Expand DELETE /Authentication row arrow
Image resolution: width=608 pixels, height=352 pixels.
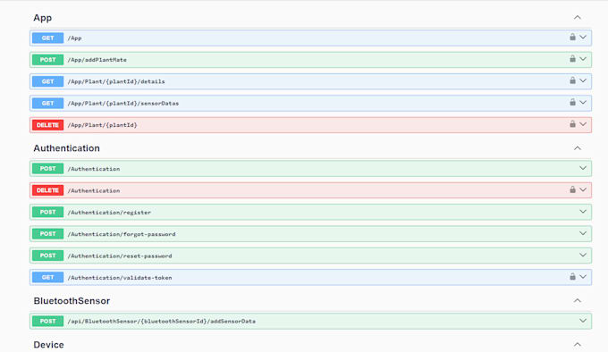[583, 190]
